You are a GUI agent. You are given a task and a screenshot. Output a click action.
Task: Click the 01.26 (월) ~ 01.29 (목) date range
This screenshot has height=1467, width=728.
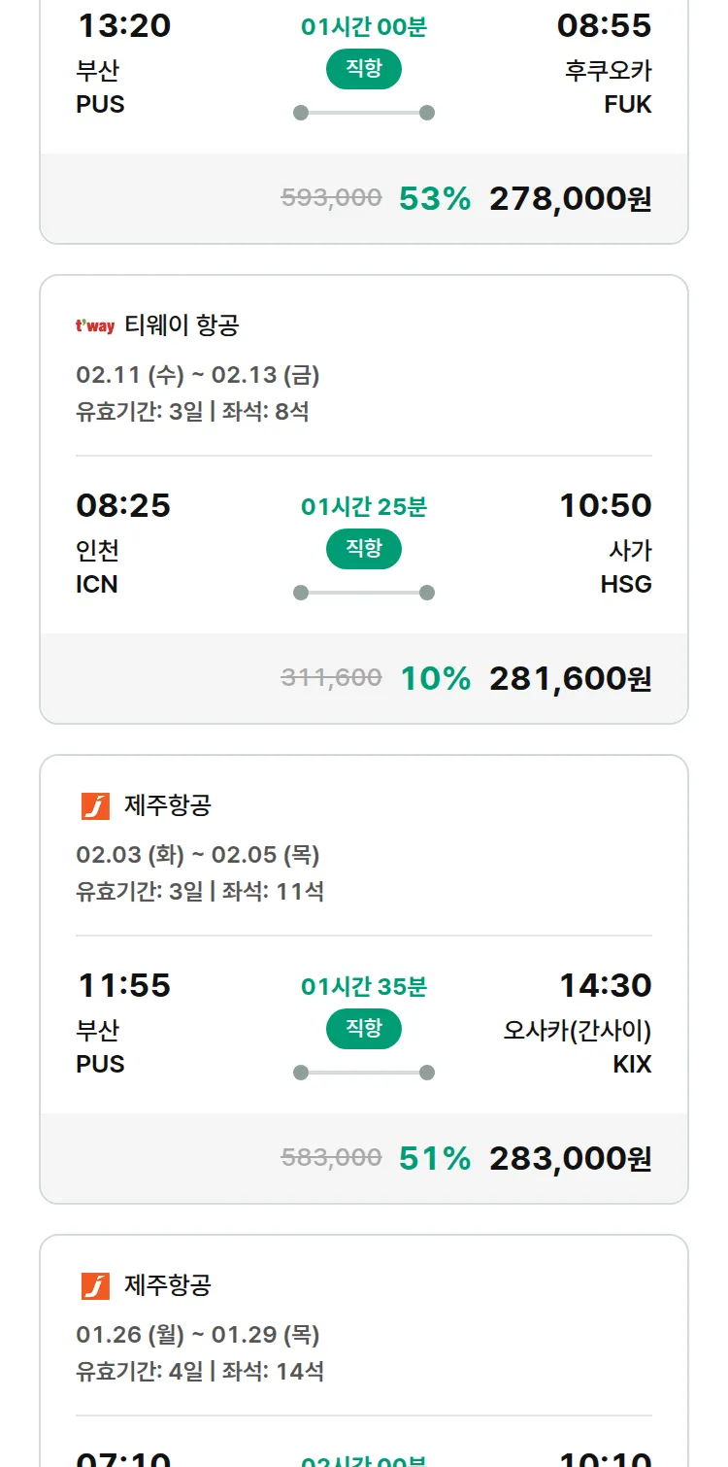198,1335
